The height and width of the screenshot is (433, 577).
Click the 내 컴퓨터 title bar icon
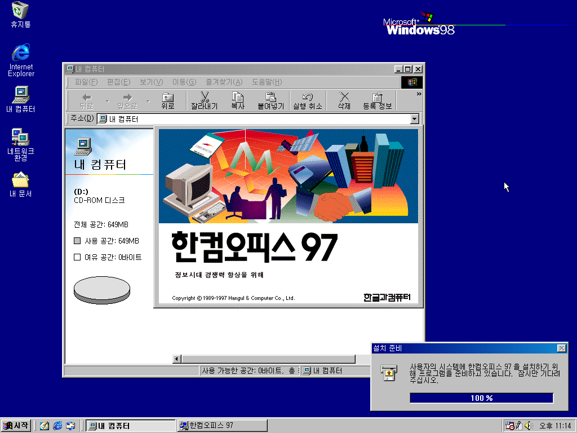[70, 69]
